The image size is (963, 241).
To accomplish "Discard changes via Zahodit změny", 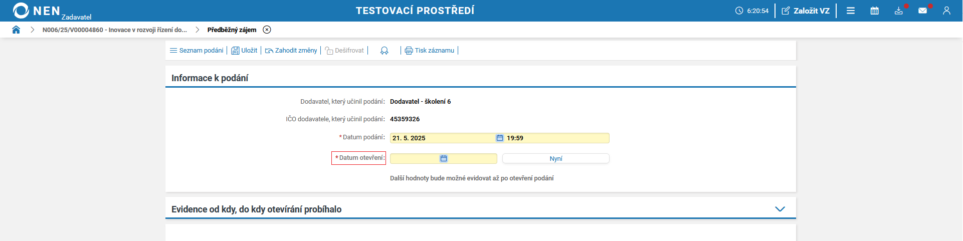I will tap(291, 51).
